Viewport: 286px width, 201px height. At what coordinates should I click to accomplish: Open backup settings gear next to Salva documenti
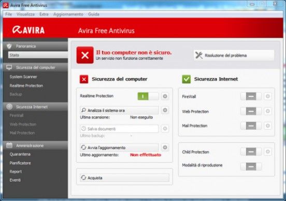165,129
